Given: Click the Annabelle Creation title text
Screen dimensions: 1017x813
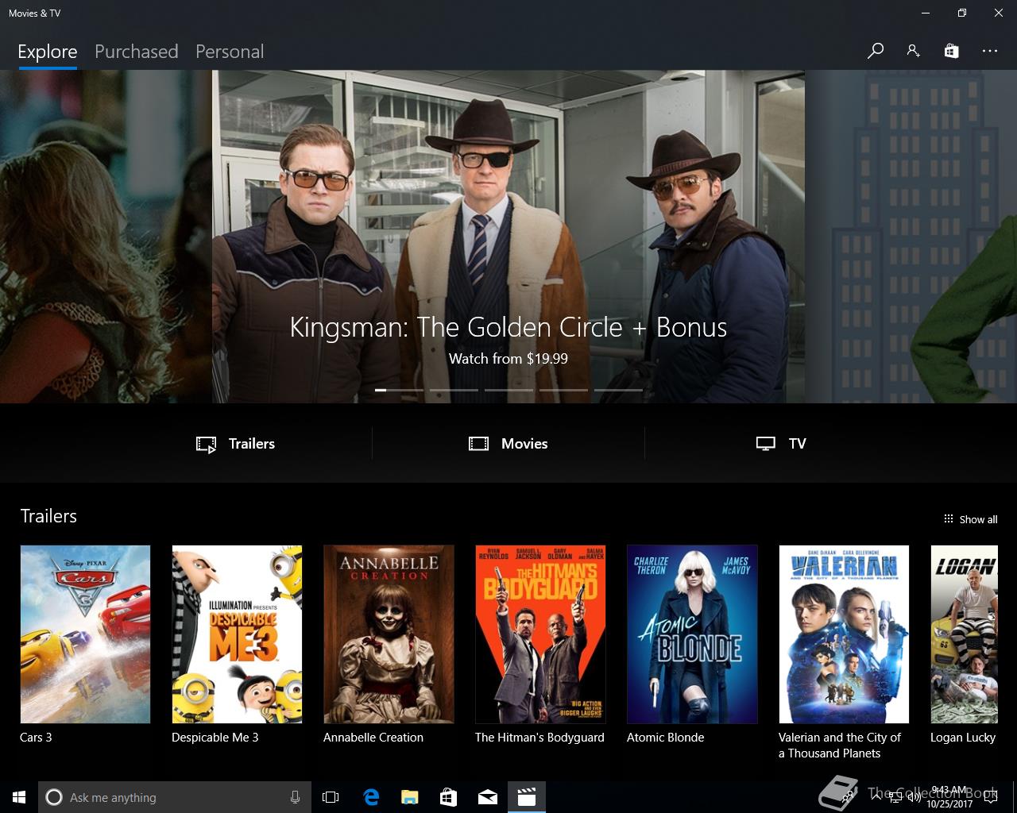Looking at the screenshot, I should click(x=373, y=738).
